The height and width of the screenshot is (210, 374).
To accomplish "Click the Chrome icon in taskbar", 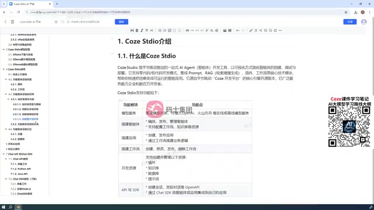I will pyautogui.click(x=18, y=207).
